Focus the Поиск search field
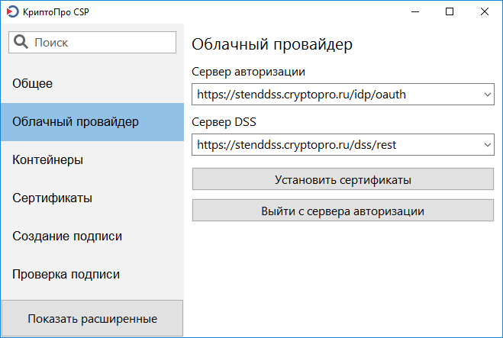503x338 pixels. point(103,42)
